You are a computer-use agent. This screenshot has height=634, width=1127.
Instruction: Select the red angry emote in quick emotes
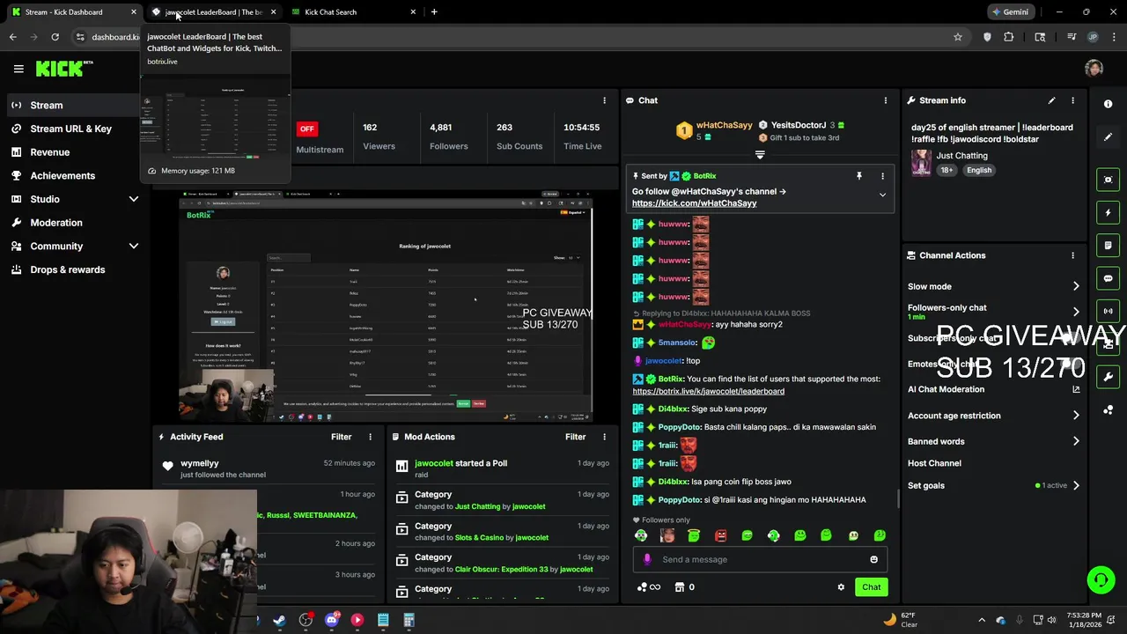pyautogui.click(x=720, y=535)
